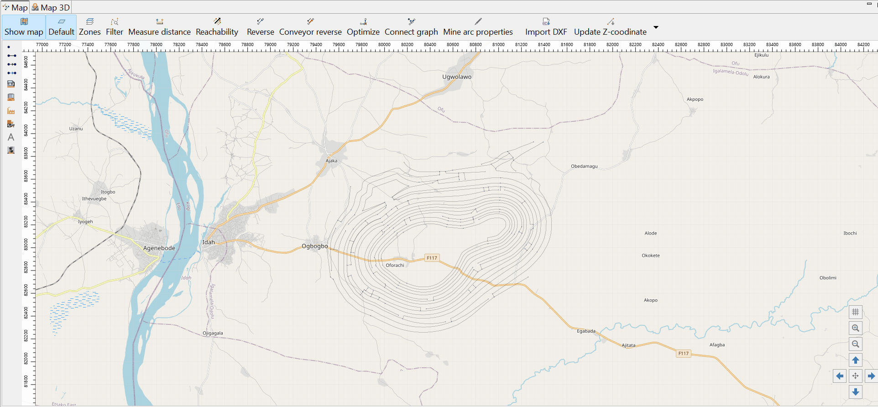Switch to the Map tab
This screenshot has width=878, height=407.
coord(15,7)
